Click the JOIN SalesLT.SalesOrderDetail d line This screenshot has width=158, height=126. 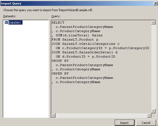click(x=84, y=52)
